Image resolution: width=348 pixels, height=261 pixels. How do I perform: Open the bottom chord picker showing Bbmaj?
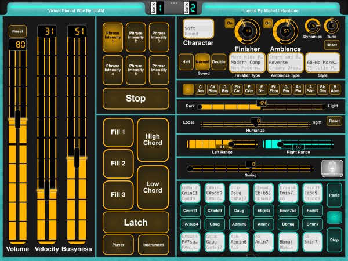click(288, 242)
